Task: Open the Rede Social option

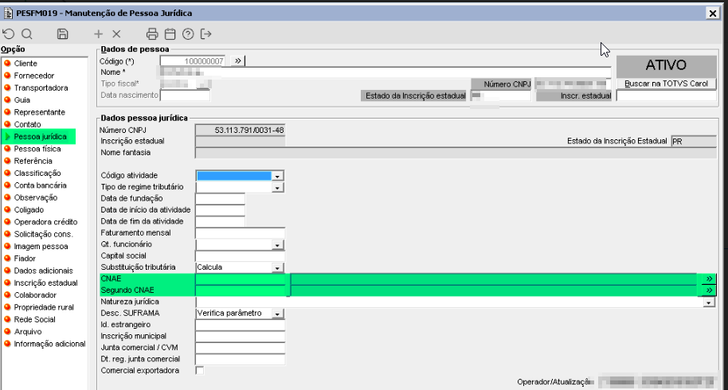Action: point(34,319)
